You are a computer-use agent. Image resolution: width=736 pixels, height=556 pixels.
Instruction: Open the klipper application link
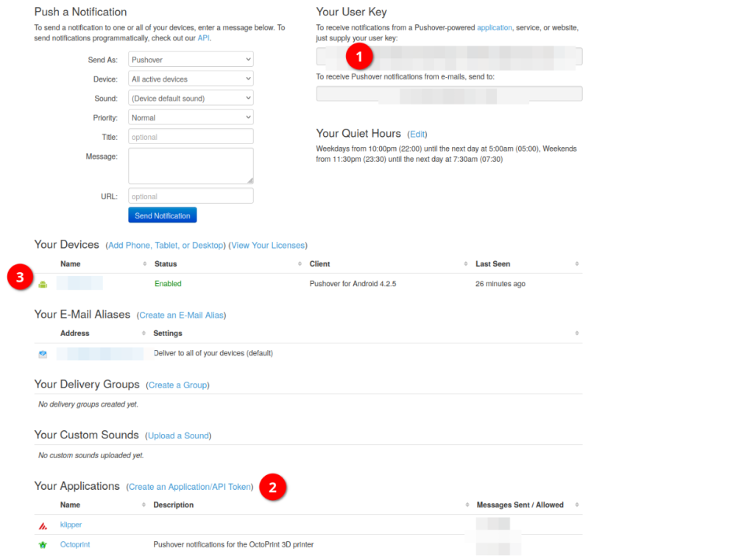click(71, 524)
